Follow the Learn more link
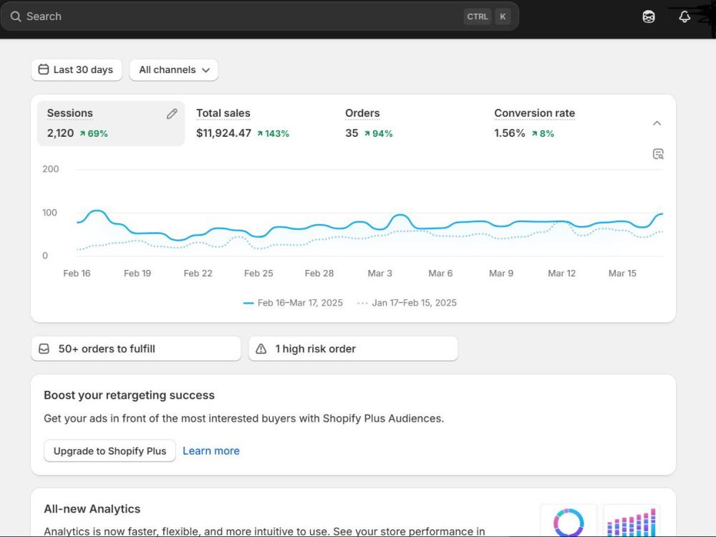The width and height of the screenshot is (716, 537). pos(211,450)
